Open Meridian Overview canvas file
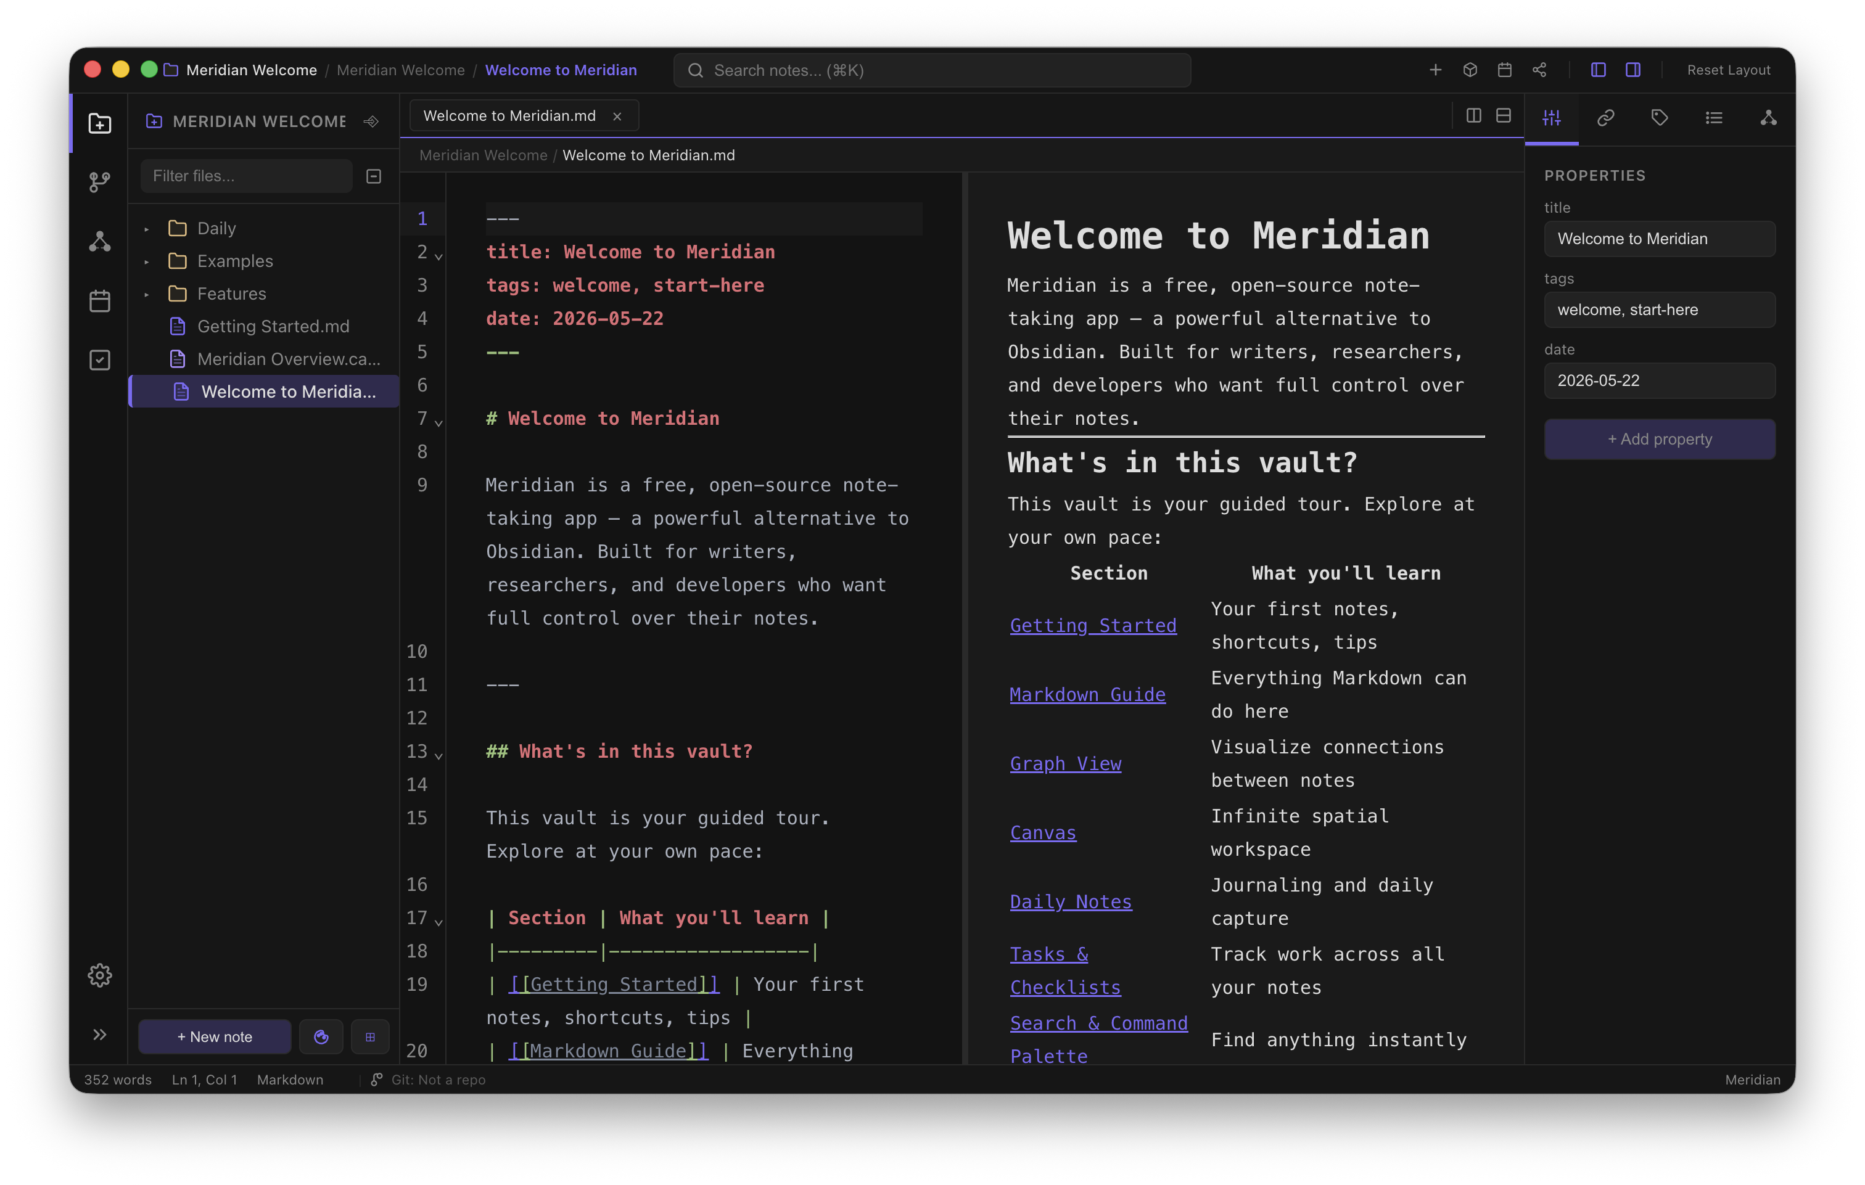Viewport: 1865px width, 1185px height. 263,359
